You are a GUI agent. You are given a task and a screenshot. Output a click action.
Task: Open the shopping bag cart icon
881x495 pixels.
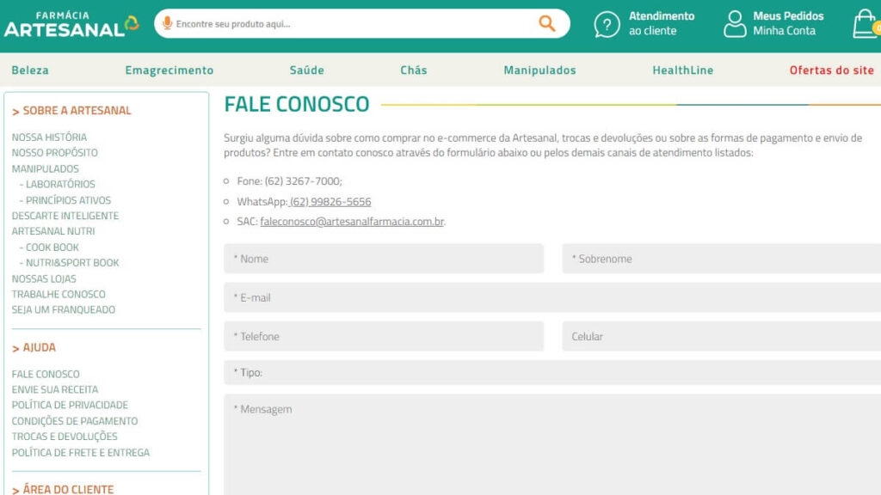[866, 24]
